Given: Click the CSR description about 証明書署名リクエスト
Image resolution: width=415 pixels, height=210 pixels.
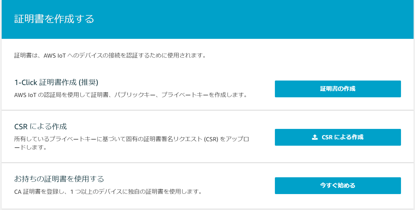Looking at the screenshot, I should point(131,143).
